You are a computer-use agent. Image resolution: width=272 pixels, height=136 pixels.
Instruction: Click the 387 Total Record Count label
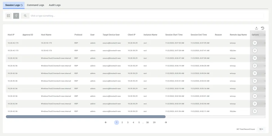click(246, 129)
